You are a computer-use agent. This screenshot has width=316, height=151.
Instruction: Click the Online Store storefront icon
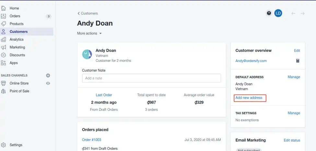click(x=4, y=83)
